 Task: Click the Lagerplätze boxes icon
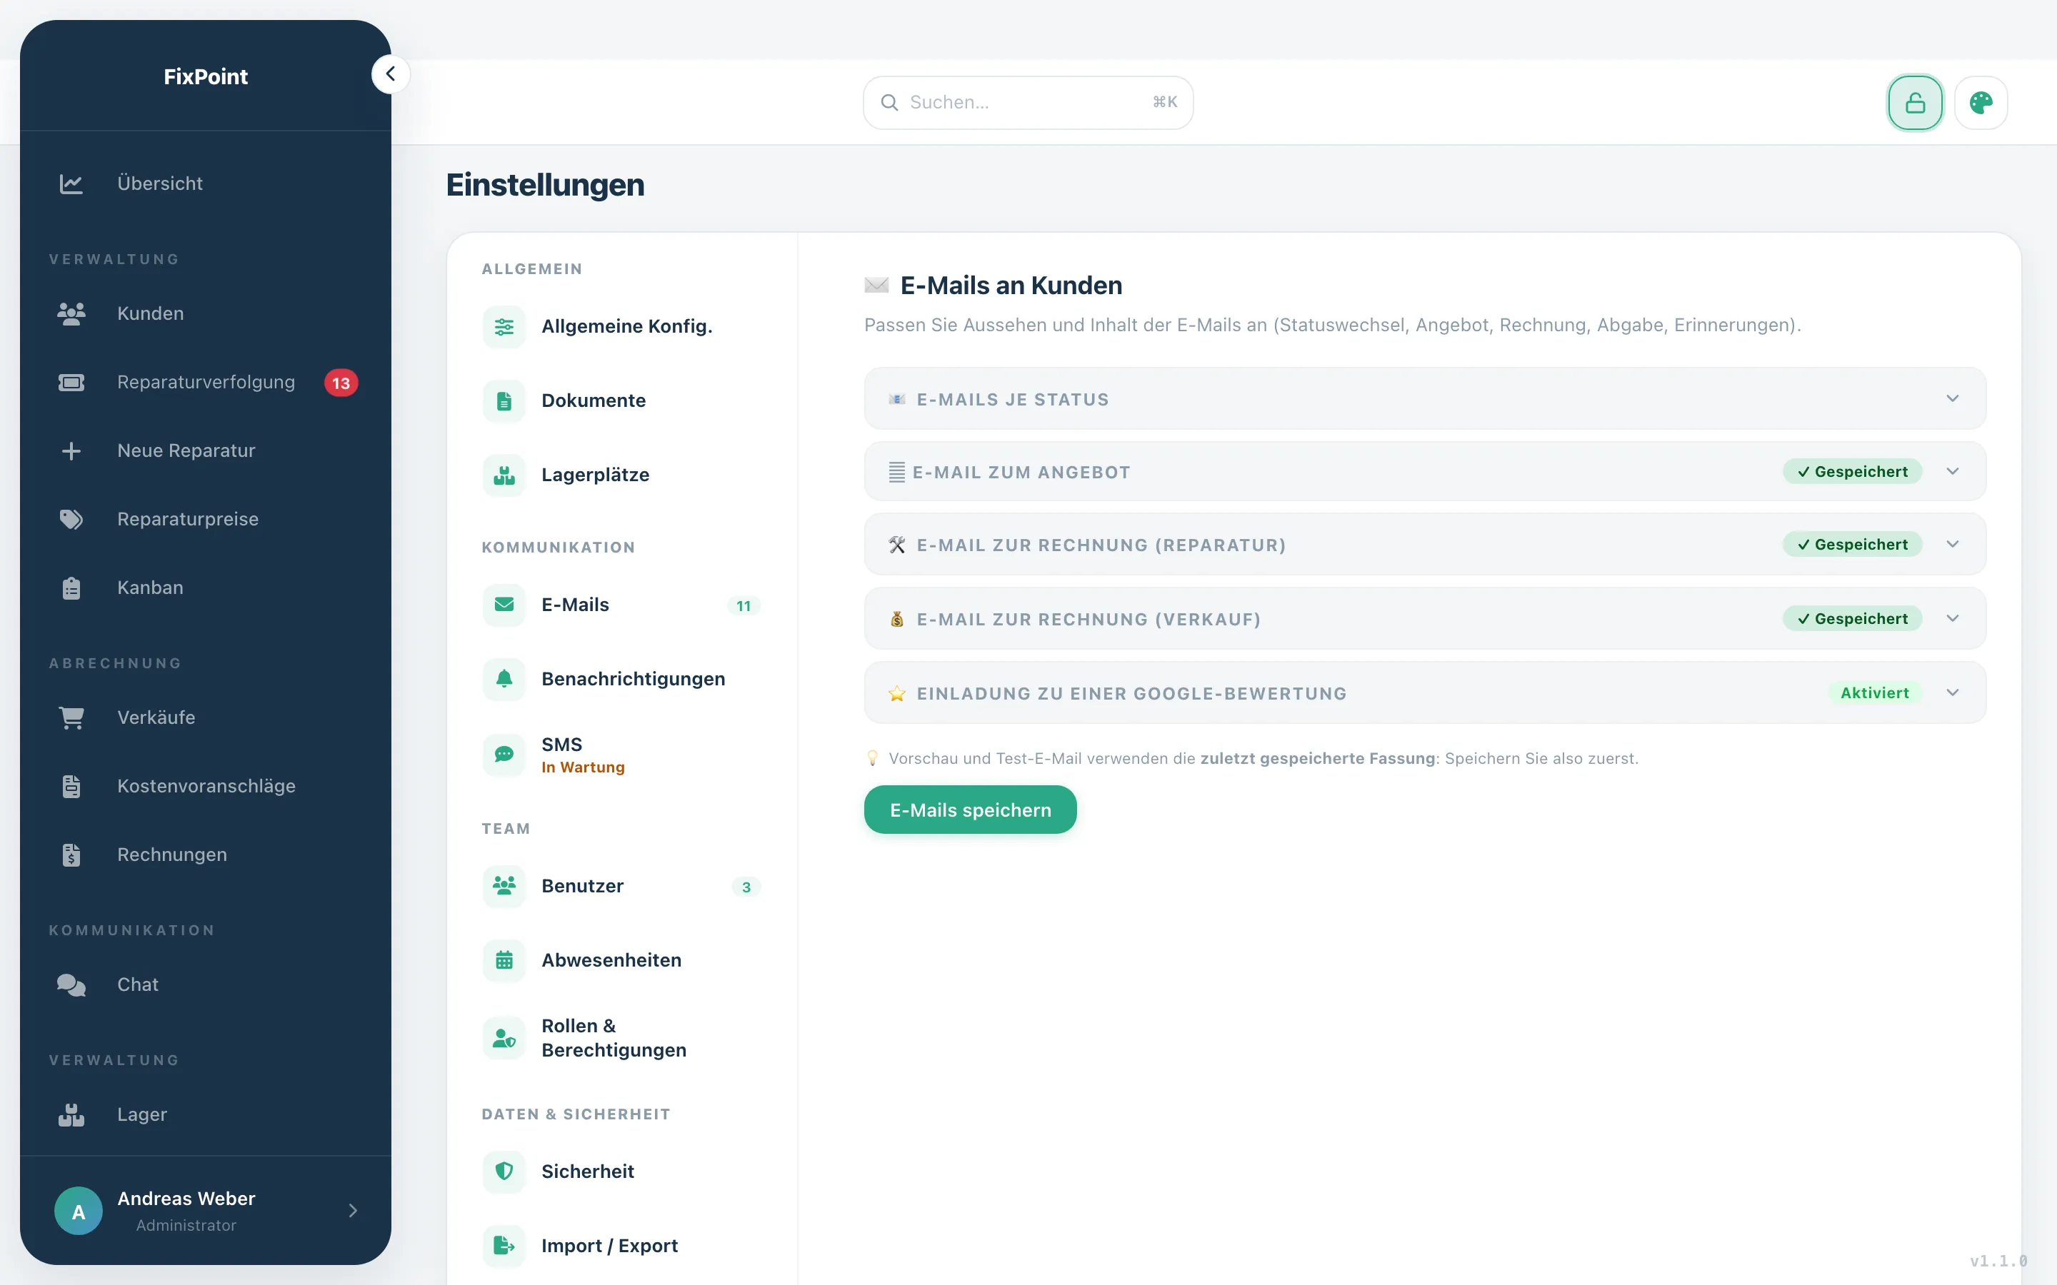pyautogui.click(x=504, y=475)
